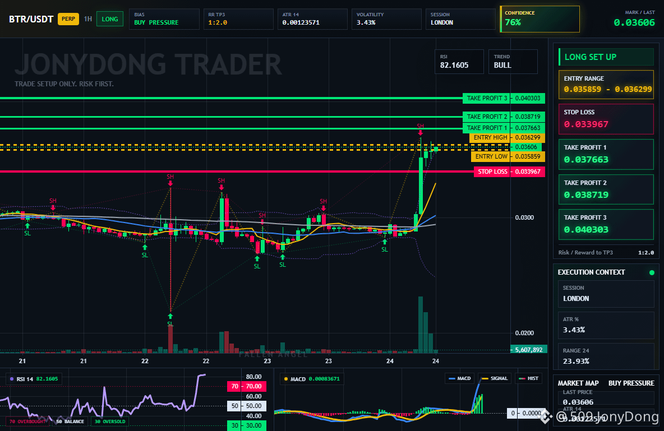The height and width of the screenshot is (431, 664).
Task: Click the green status dot in Execution Context
Action: click(x=652, y=272)
